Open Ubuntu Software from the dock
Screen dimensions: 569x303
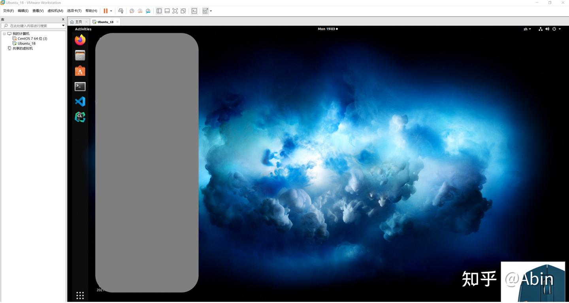80,71
